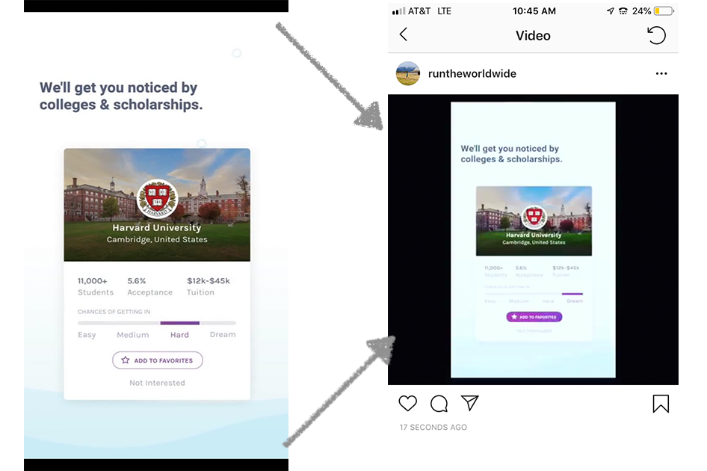707x471 pixels.
Task: Click Not Interested link on large card
Action: pyautogui.click(x=157, y=383)
